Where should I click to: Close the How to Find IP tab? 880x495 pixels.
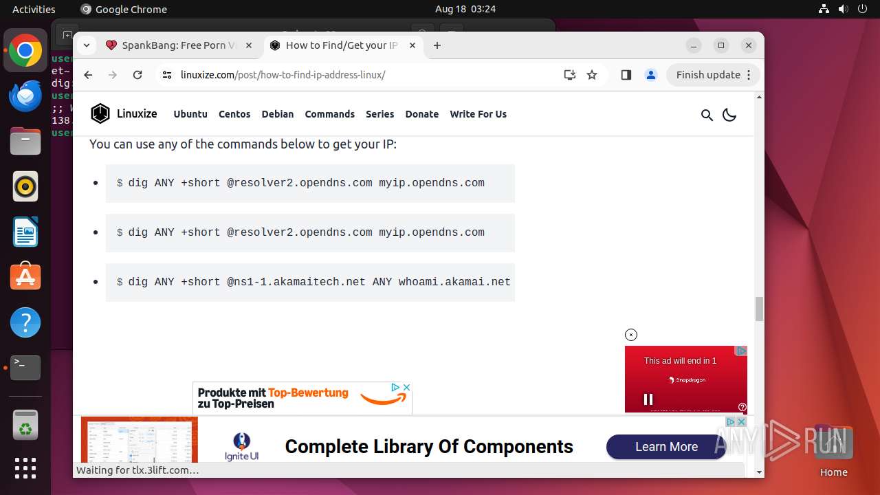412,45
